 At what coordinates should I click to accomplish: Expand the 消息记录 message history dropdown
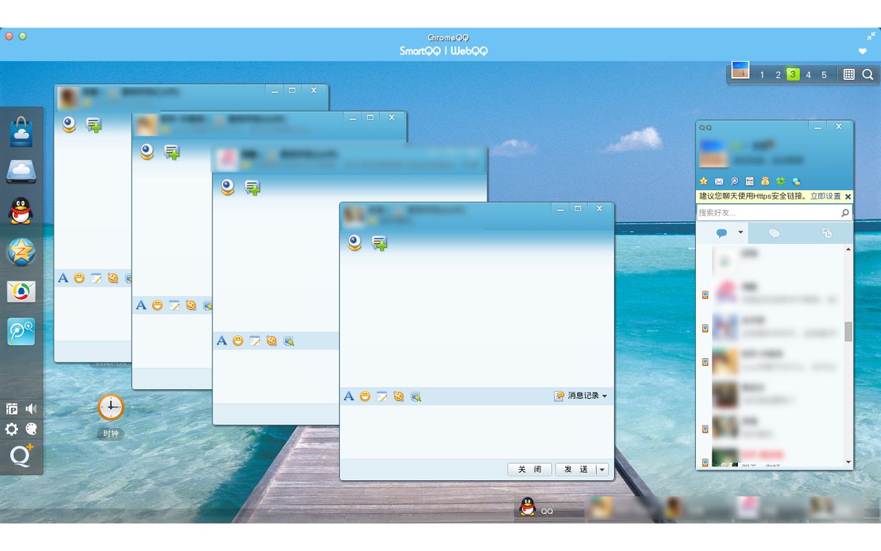[x=581, y=396]
